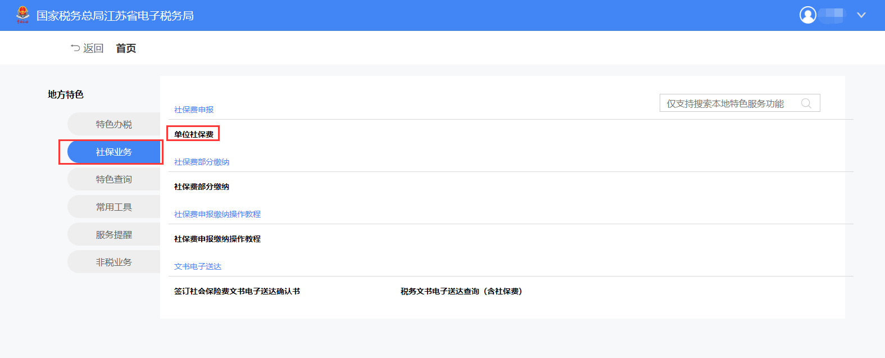Open 单位社保费 function
Screen dimensions: 885x358
(x=194, y=134)
